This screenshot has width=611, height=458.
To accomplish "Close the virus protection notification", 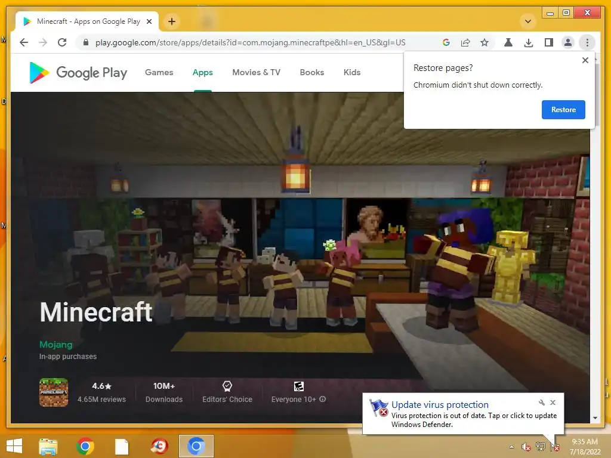I will pyautogui.click(x=553, y=403).
